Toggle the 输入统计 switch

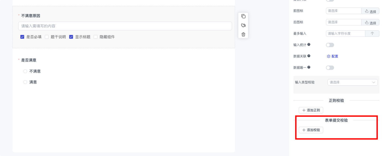click(x=330, y=45)
